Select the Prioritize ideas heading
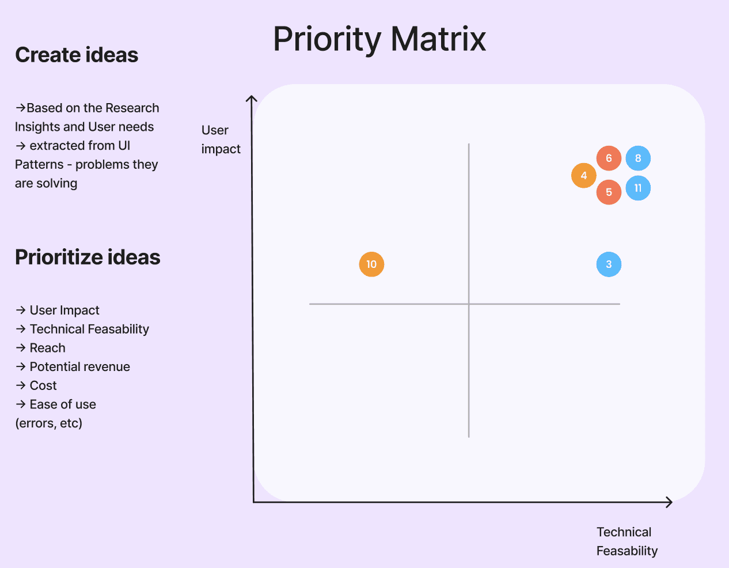Screen dimensions: 729x568 pos(88,257)
